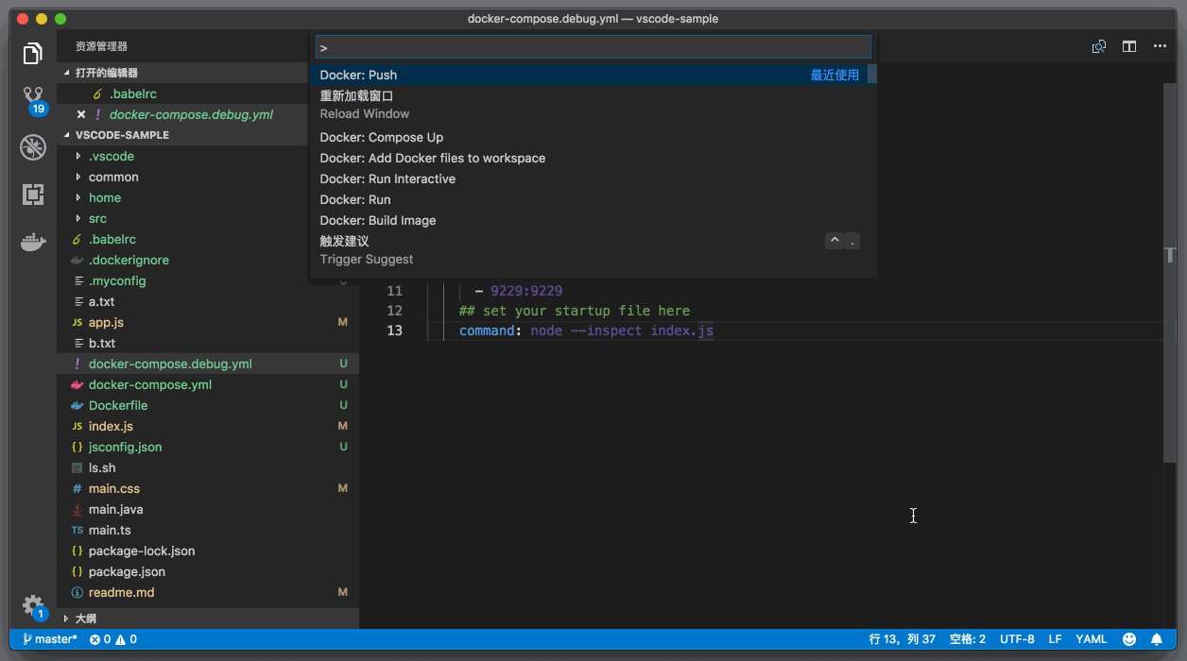Open the Extensions view icon
The image size is (1187, 661).
coord(33,195)
